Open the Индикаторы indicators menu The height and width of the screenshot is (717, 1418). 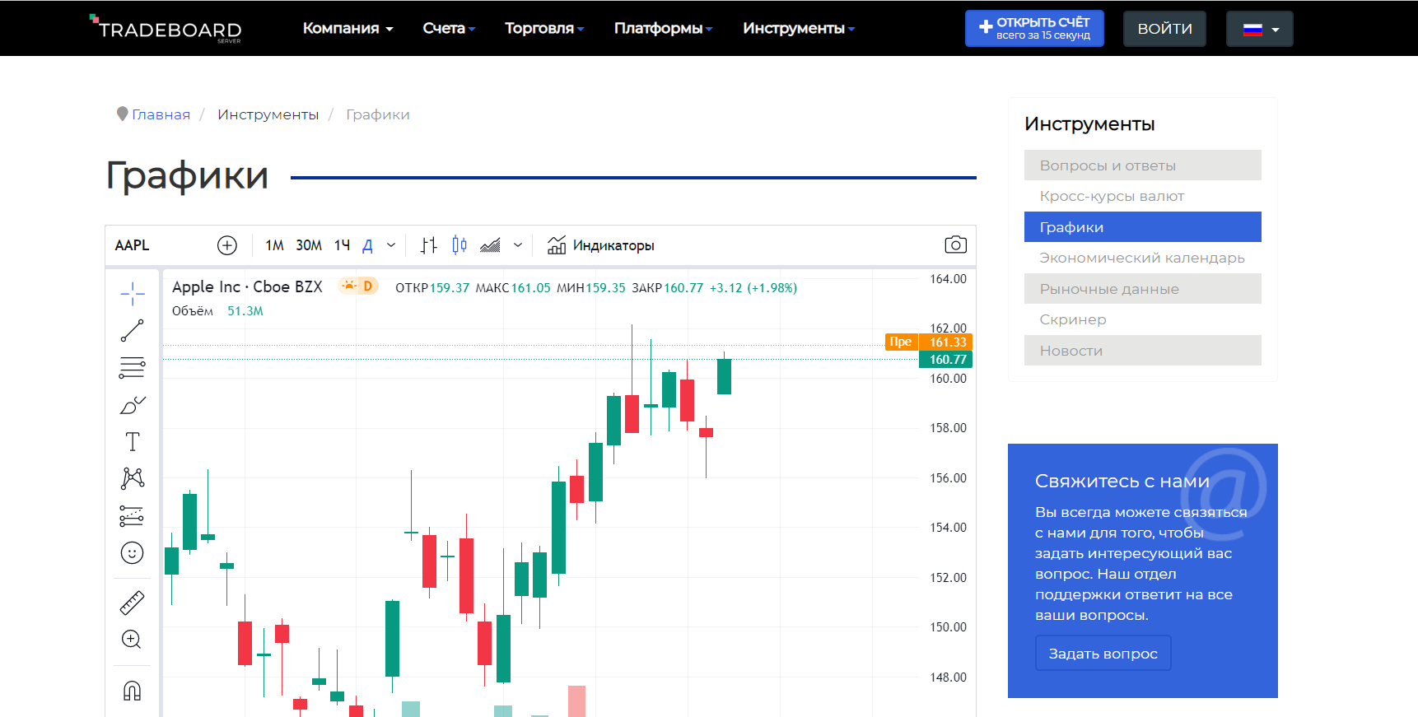click(x=601, y=245)
